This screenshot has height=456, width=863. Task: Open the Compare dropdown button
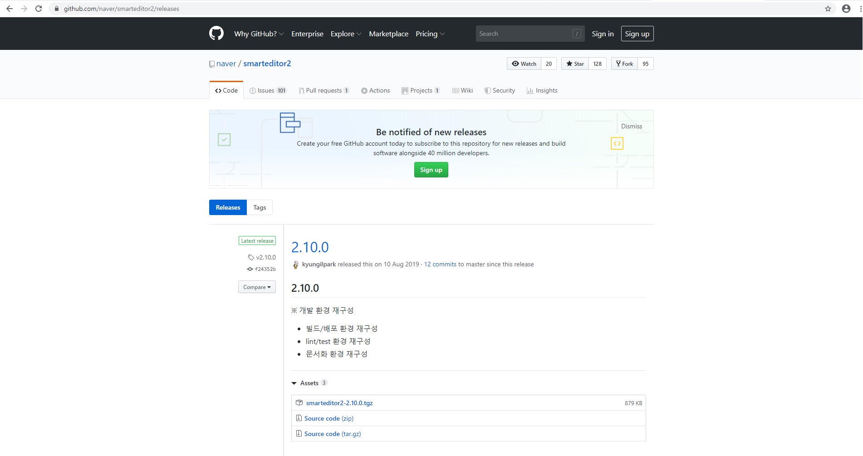(257, 287)
